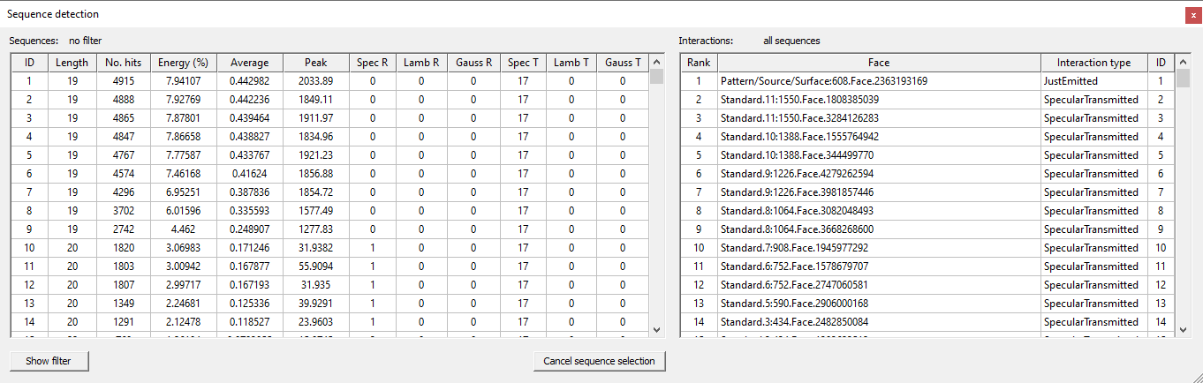Screen dimensions: 1203x383
Task: Click the Spec T column header
Action: (x=523, y=63)
